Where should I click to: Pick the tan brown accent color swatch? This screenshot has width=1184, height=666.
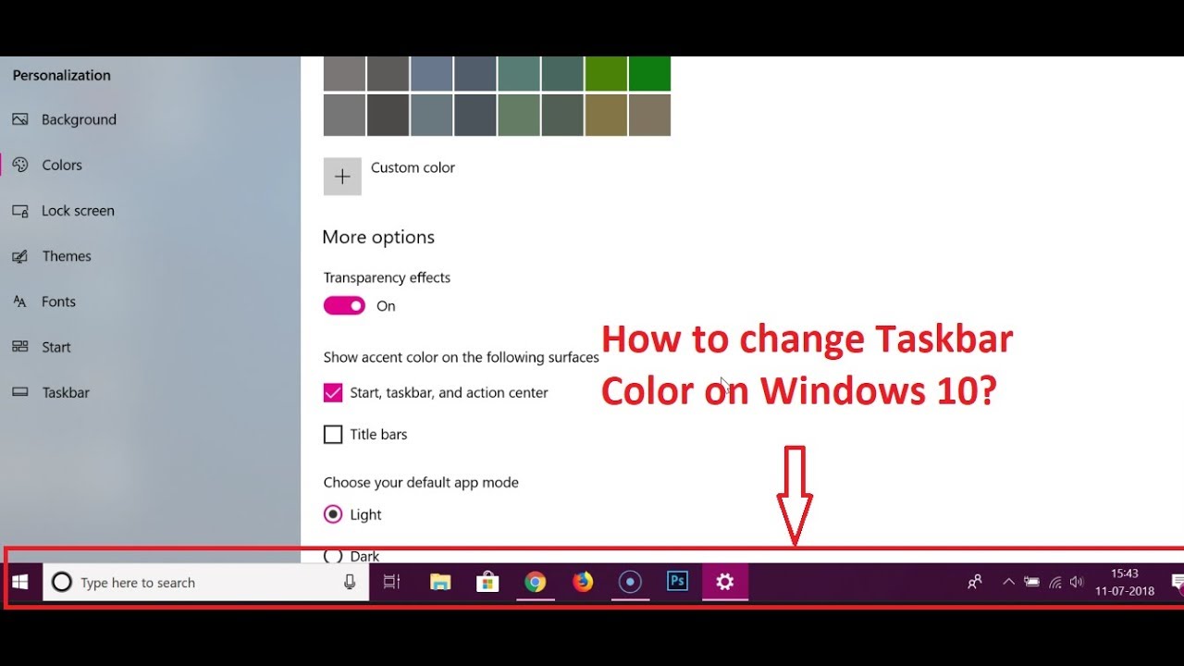[649, 116]
